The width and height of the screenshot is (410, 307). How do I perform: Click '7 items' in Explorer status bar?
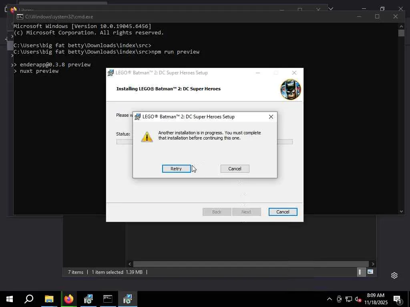76,272
